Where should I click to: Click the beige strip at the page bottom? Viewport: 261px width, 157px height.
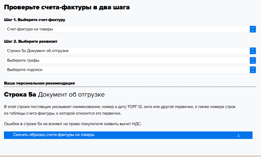pos(130,156)
